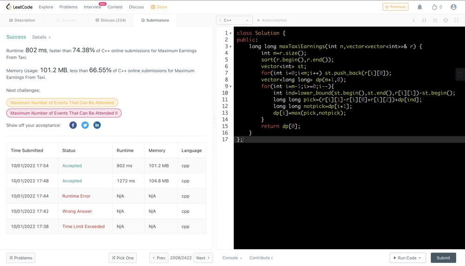Share acceptance on Twitter
The height and width of the screenshot is (266, 465).
85,125
